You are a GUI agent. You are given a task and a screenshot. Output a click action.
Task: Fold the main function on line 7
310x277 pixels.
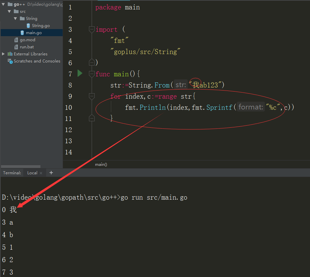[x=92, y=74]
